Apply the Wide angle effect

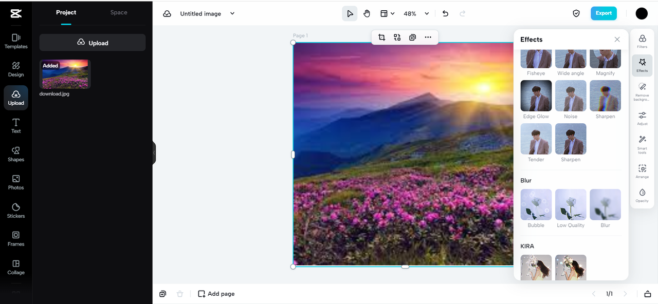coord(571,63)
